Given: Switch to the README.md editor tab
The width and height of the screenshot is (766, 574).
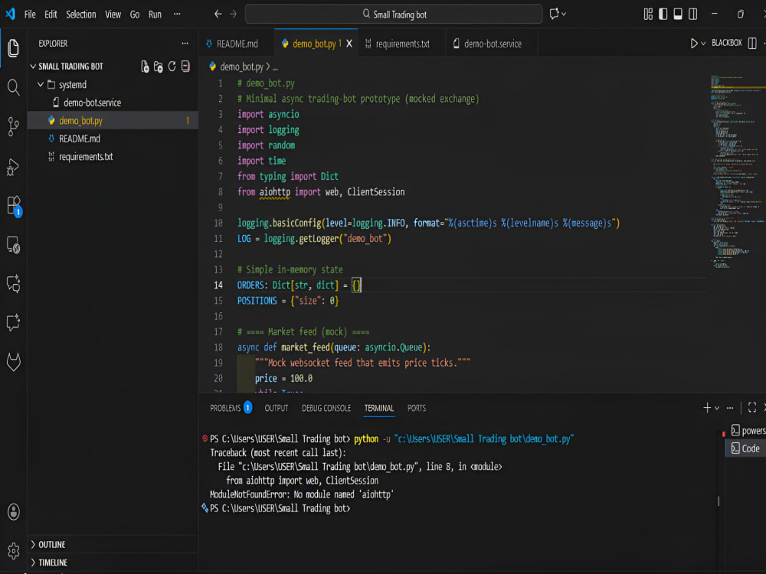Looking at the screenshot, I should click(237, 44).
